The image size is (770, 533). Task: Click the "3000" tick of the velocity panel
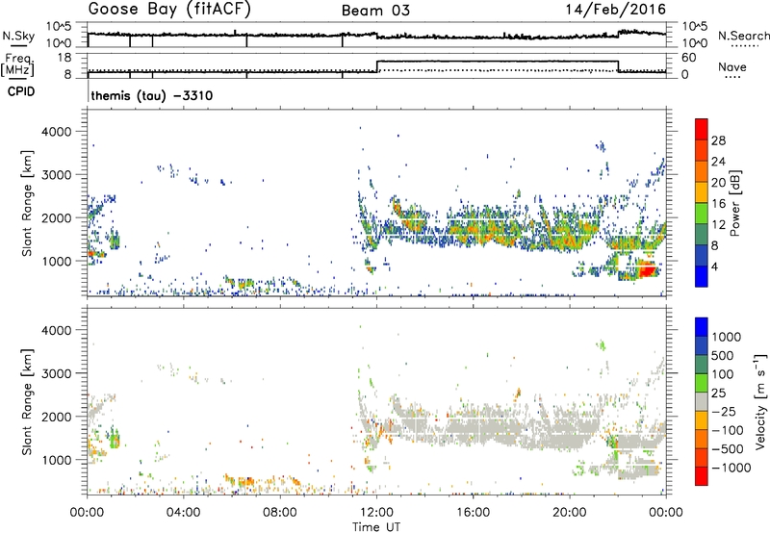coord(57,373)
